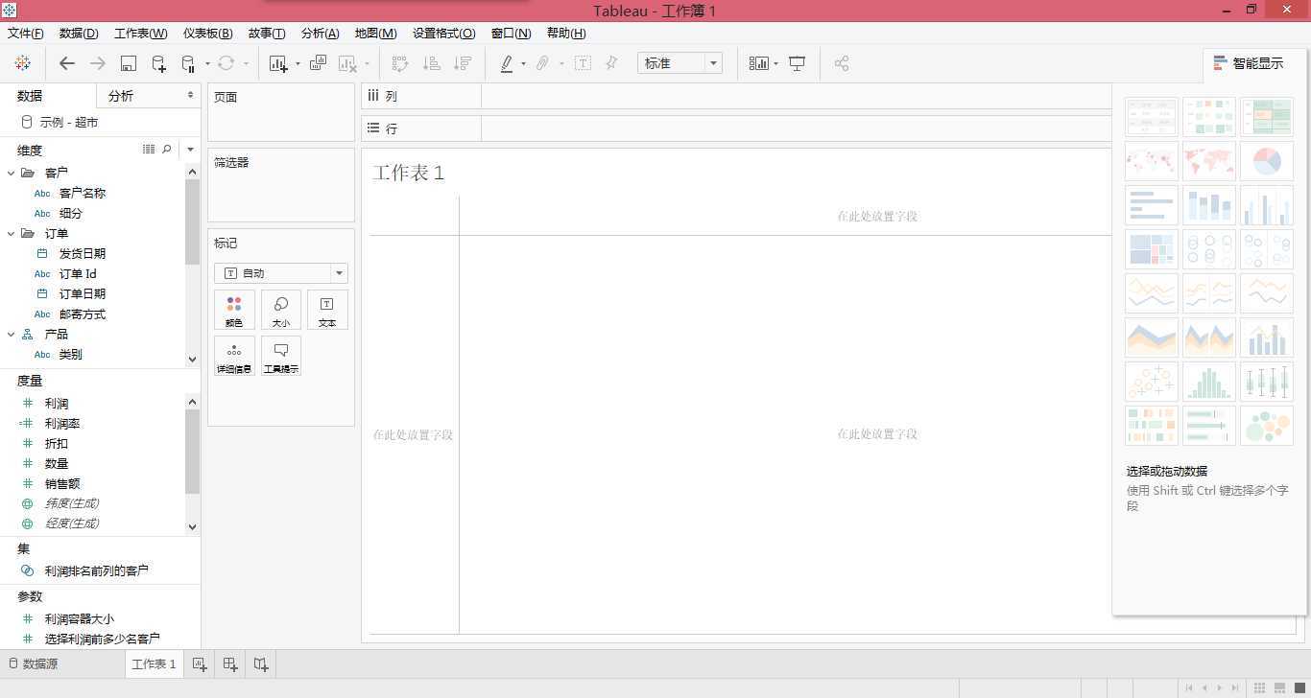Screen dimensions: 1311x698
Task: Select the 销售额 measure field
Action: 62,483
